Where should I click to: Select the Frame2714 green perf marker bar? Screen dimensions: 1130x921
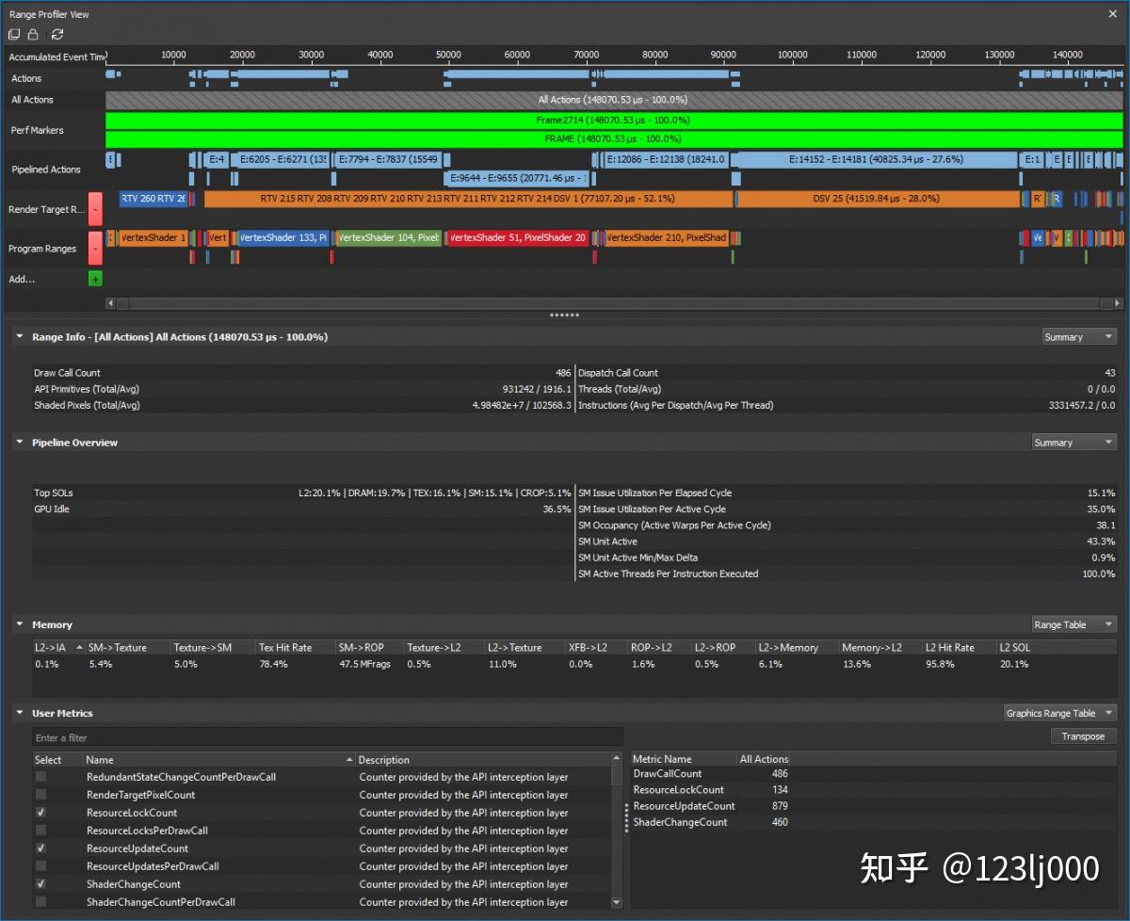click(x=614, y=121)
